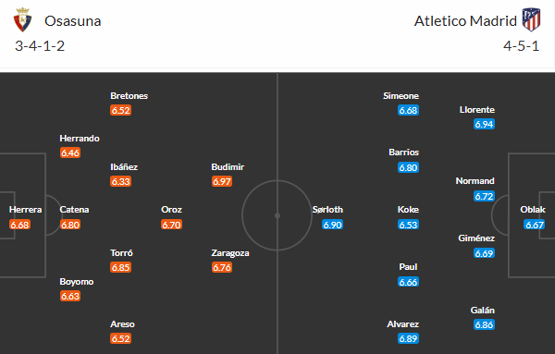The image size is (555, 354).
Task: Select player Koke in midfield
Action: click(x=408, y=210)
